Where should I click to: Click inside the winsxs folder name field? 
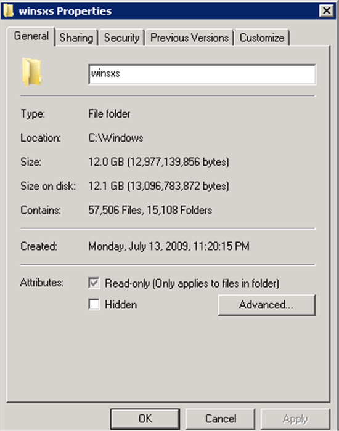tap(202, 74)
